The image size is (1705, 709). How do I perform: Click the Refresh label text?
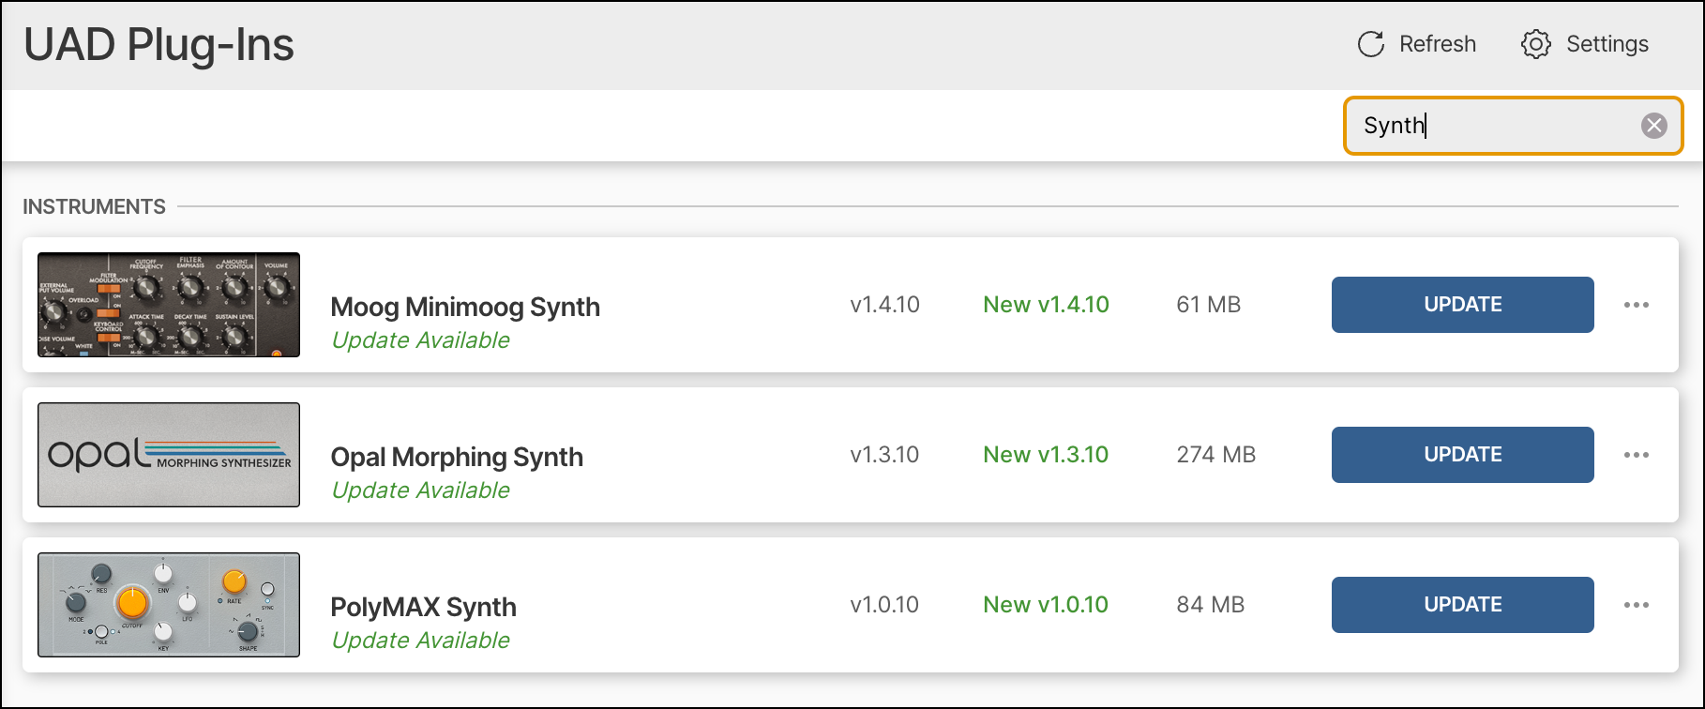pos(1437,44)
